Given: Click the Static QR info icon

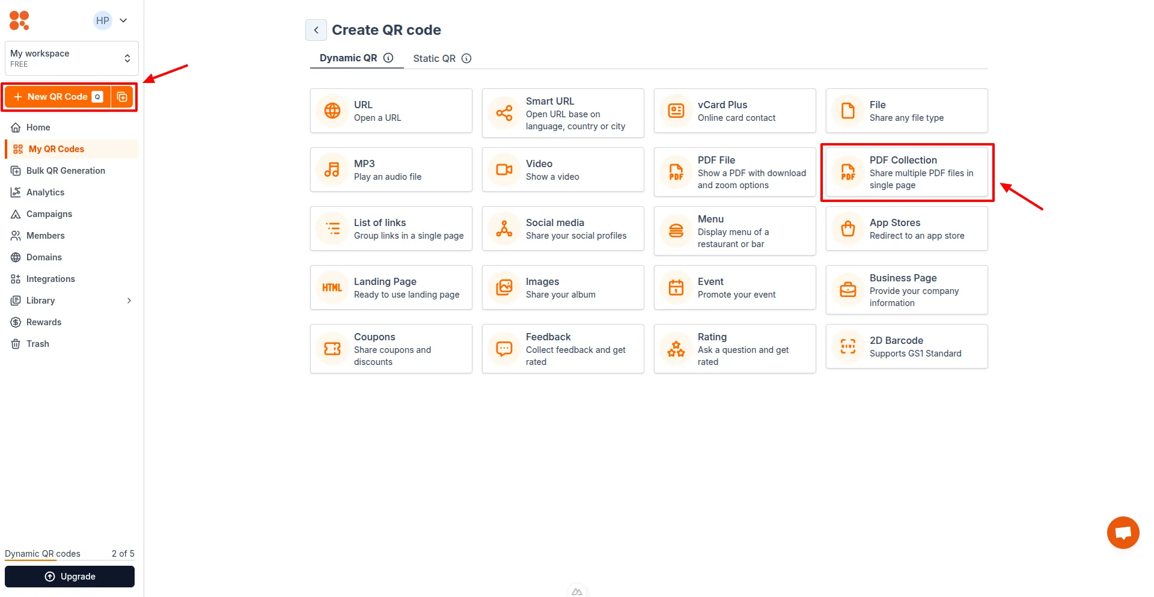Looking at the screenshot, I should (466, 58).
